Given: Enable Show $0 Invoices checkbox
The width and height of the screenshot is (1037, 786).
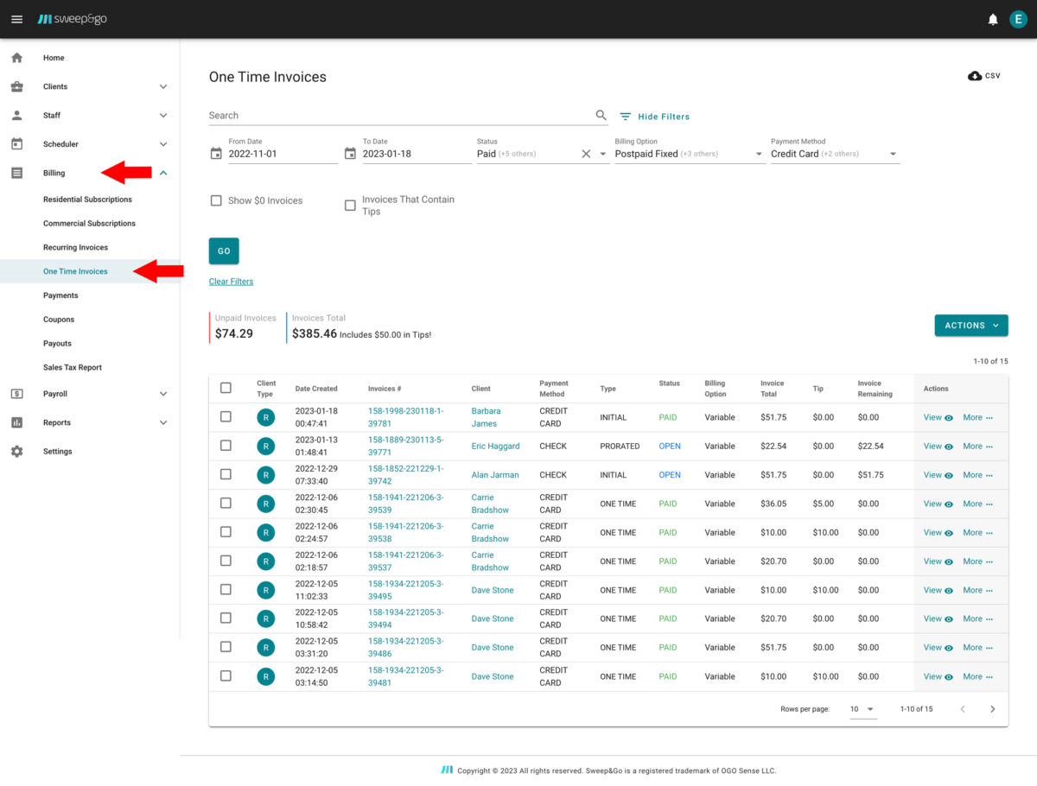Looking at the screenshot, I should [216, 200].
